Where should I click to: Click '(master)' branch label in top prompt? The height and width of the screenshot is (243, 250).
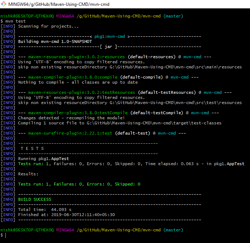[x=173, y=16]
